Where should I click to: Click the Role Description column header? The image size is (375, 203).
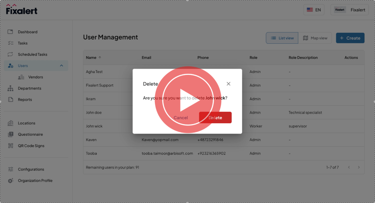[303, 58]
